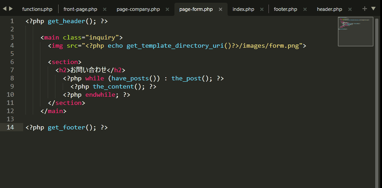Image resolution: width=382 pixels, height=188 pixels.
Task: Select the index.php tab
Action: click(x=243, y=9)
